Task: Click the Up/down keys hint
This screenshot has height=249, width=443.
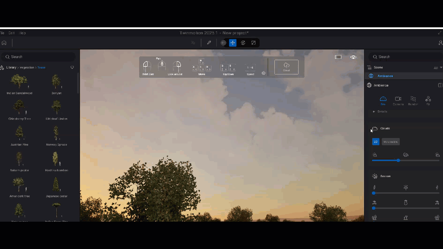Action: 228,68
